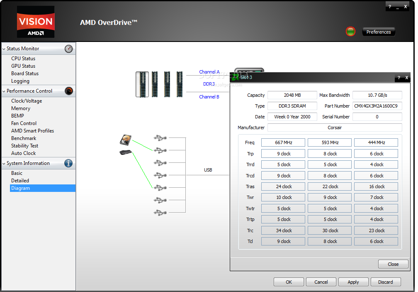Click the fifth USB port icon

[x=160, y=188]
